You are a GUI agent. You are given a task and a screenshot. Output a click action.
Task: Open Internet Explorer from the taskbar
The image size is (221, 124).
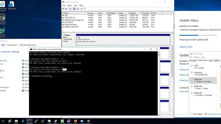point(10,121)
